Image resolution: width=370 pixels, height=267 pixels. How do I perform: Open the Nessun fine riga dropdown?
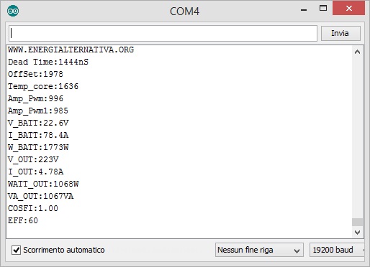point(259,250)
